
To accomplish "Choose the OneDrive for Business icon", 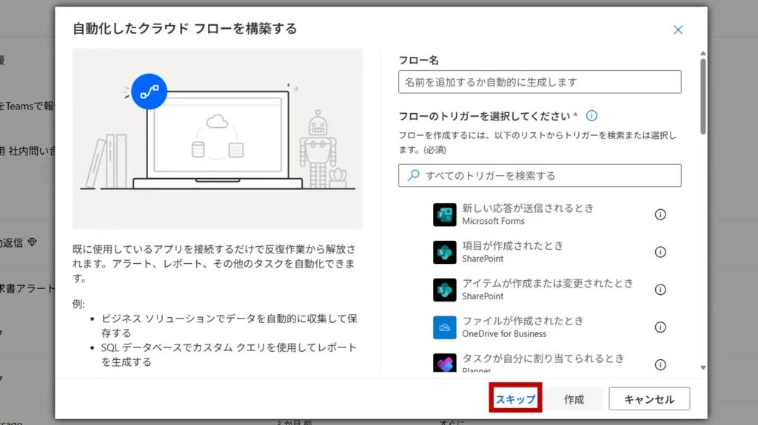I will tap(445, 327).
